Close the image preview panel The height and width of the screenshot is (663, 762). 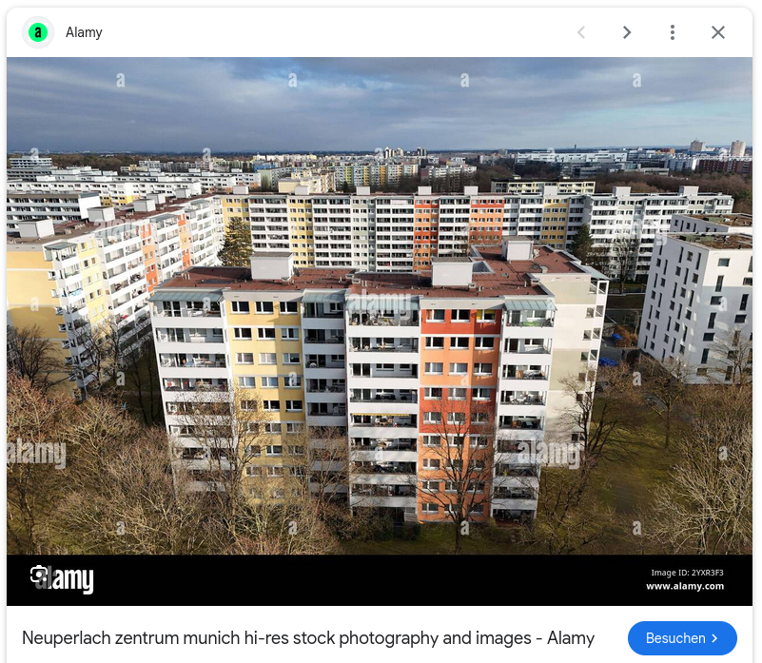coord(718,32)
